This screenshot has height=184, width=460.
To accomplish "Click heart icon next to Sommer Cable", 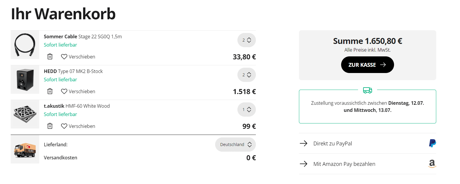I will point(64,56).
